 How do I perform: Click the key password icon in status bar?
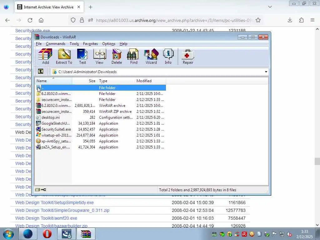pyautogui.click(x=43, y=190)
